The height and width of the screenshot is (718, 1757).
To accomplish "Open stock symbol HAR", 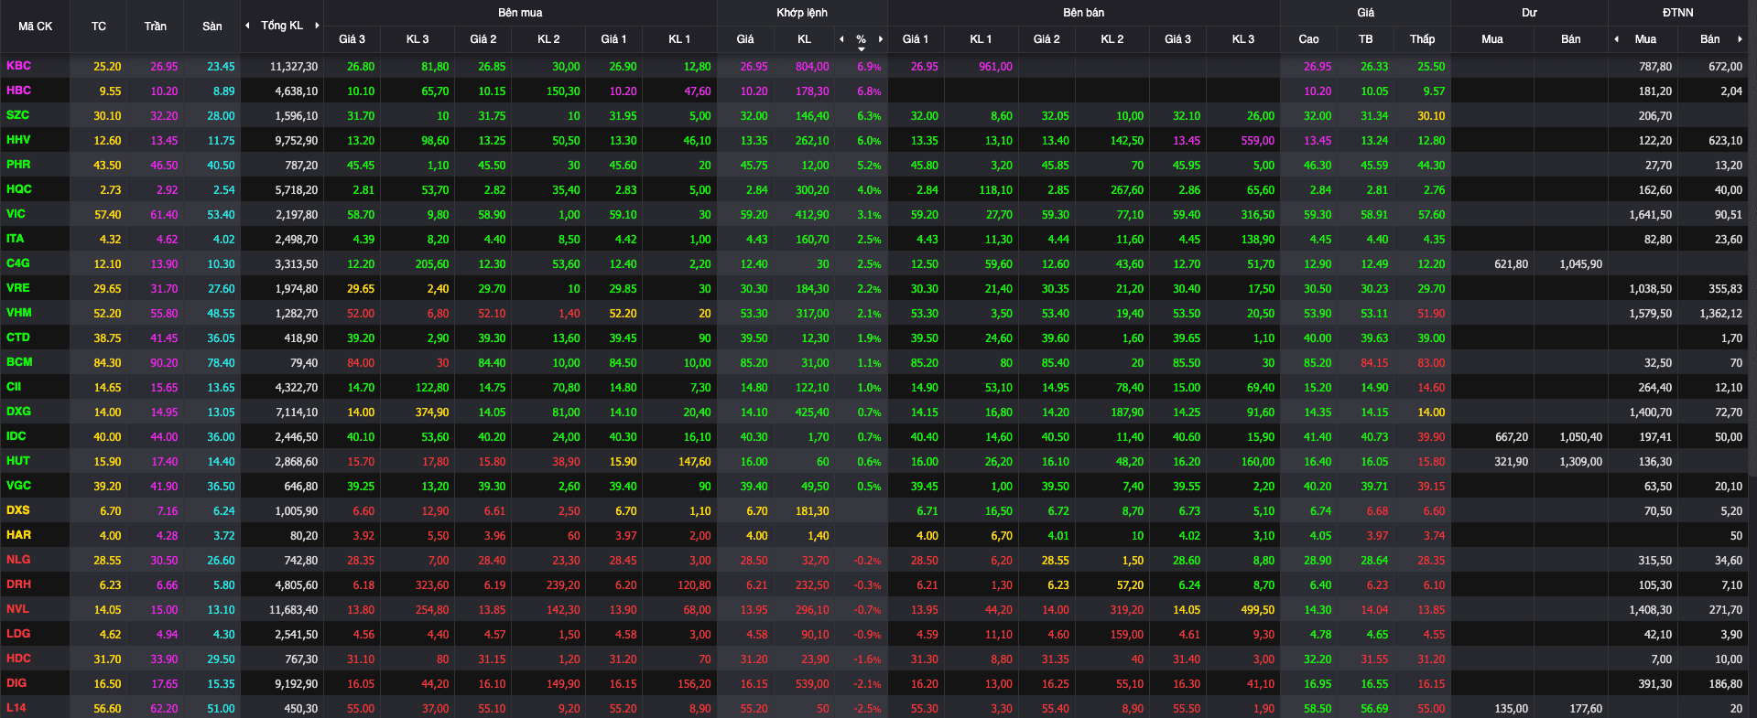I will point(18,535).
